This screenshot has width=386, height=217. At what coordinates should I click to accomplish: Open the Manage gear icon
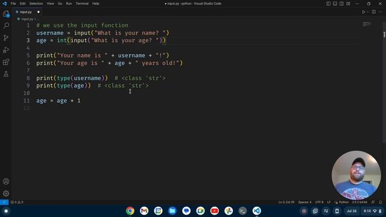(x=6, y=193)
